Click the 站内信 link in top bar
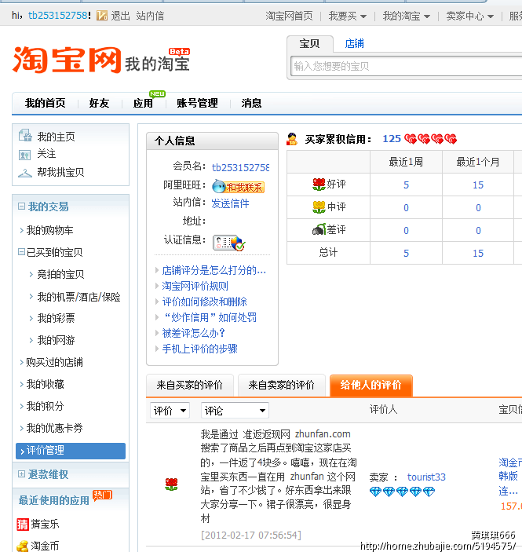Image resolution: width=522 pixels, height=552 pixels. pyautogui.click(x=150, y=16)
